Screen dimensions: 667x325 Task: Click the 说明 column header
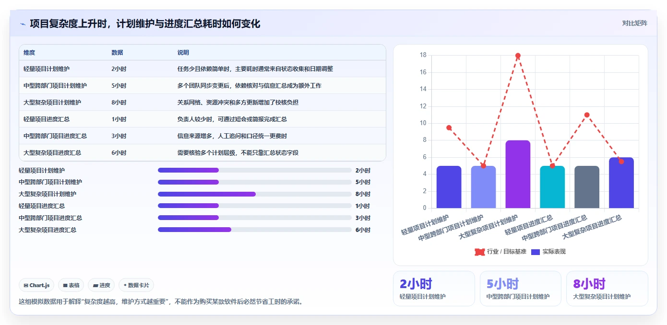pyautogui.click(x=183, y=53)
